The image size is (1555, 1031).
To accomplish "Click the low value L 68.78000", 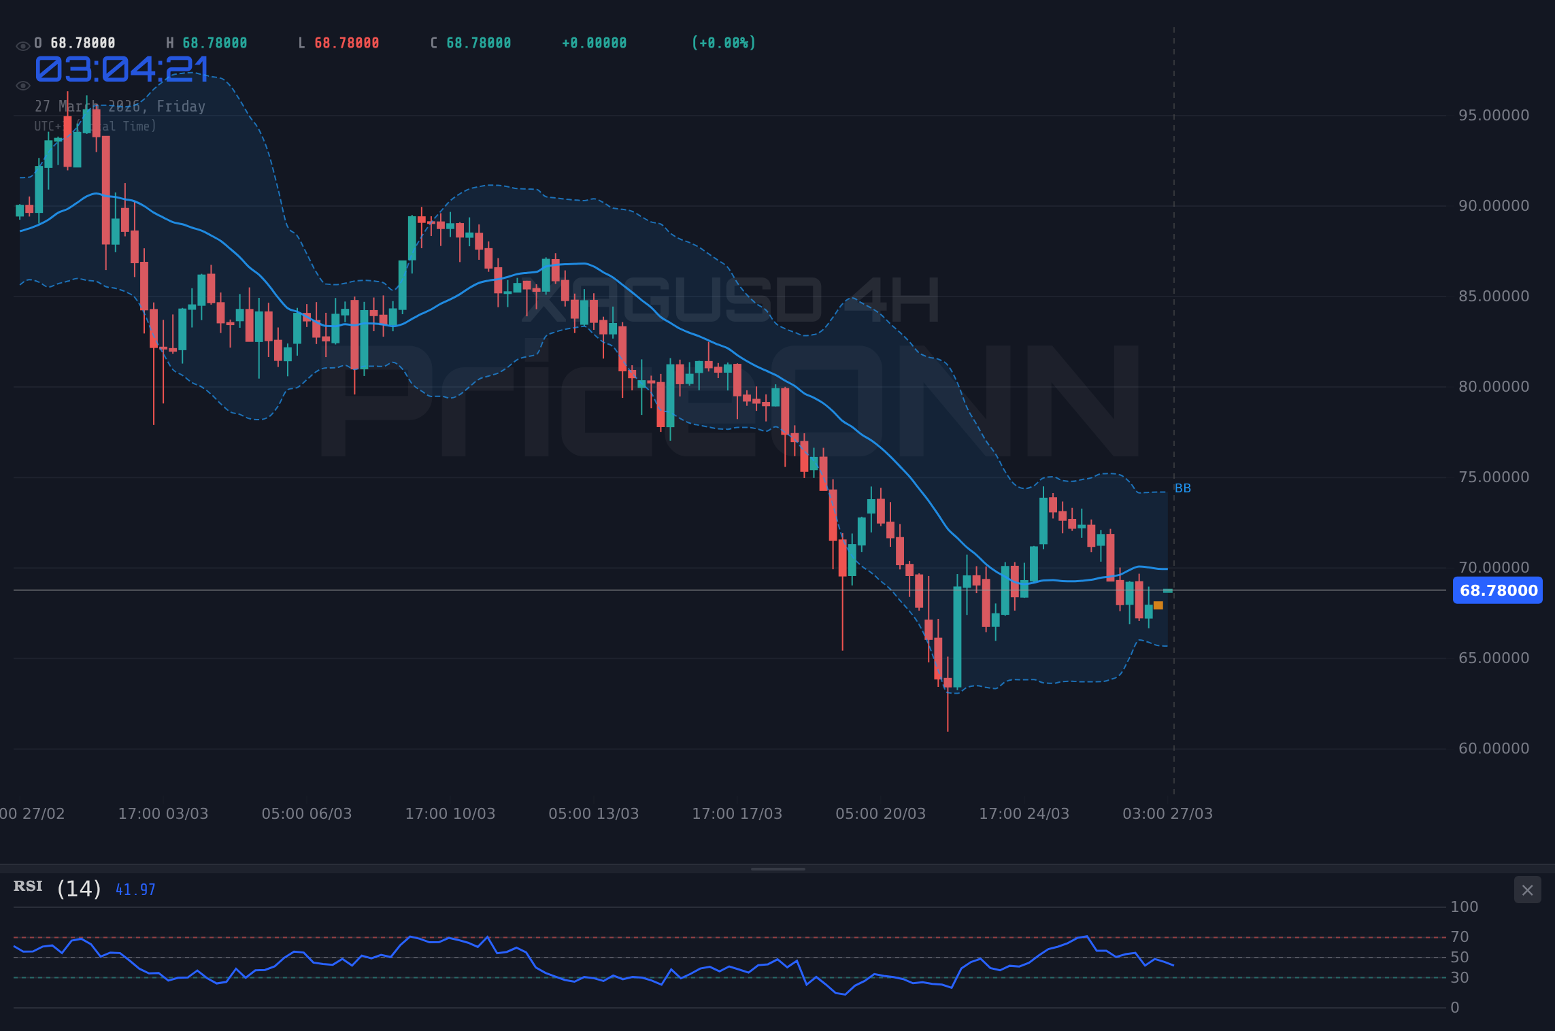I will [338, 41].
